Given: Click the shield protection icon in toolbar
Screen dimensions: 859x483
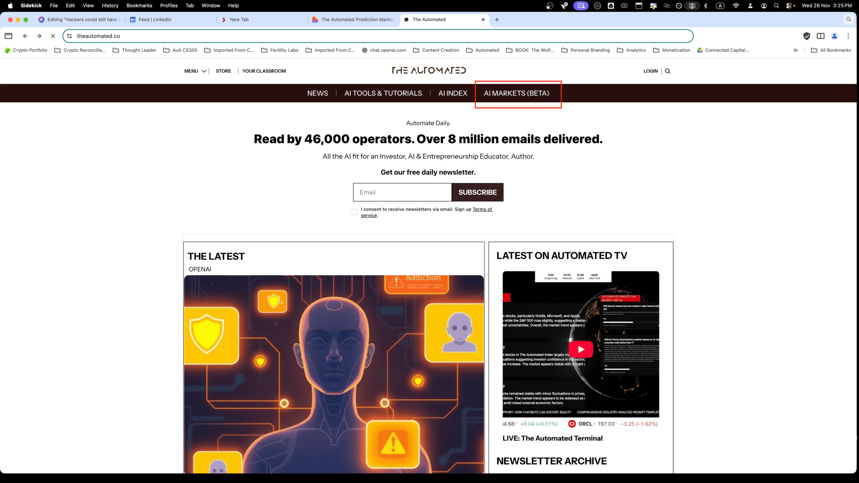Looking at the screenshot, I should click(x=807, y=36).
